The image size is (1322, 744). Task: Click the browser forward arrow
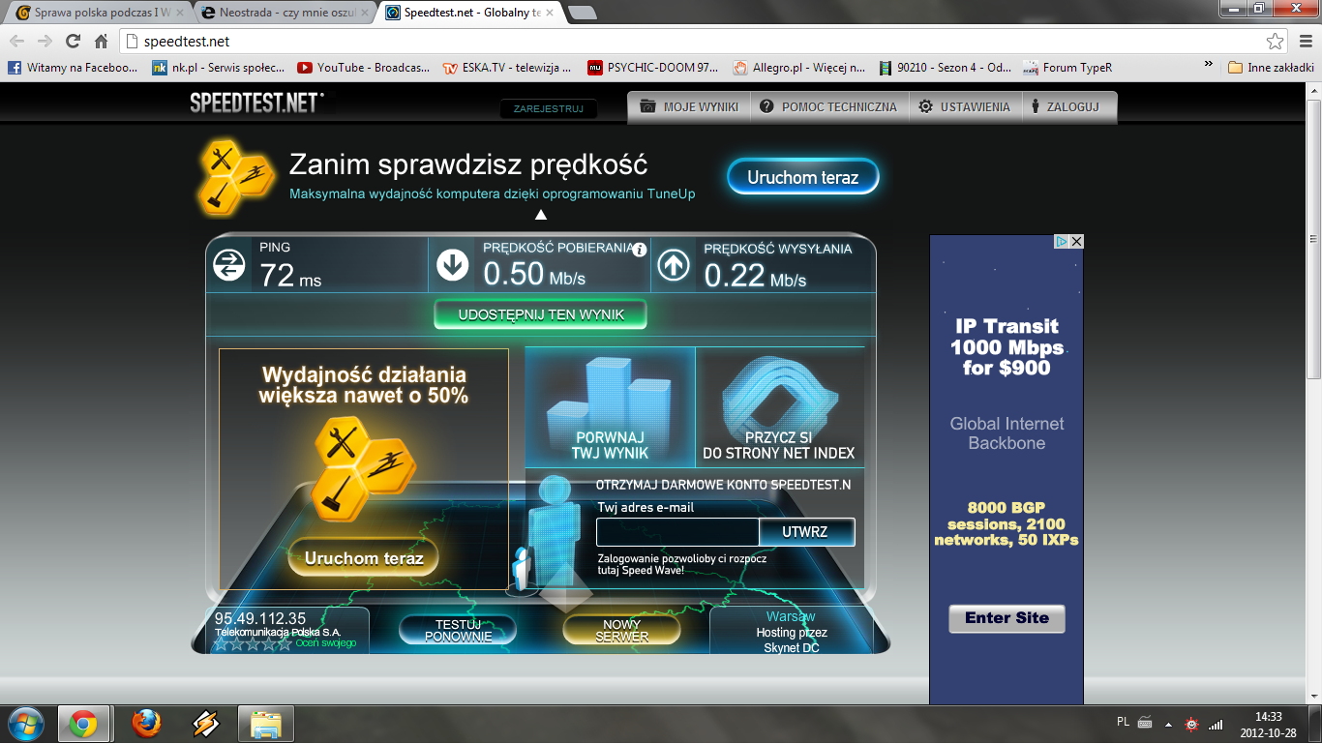tap(45, 42)
